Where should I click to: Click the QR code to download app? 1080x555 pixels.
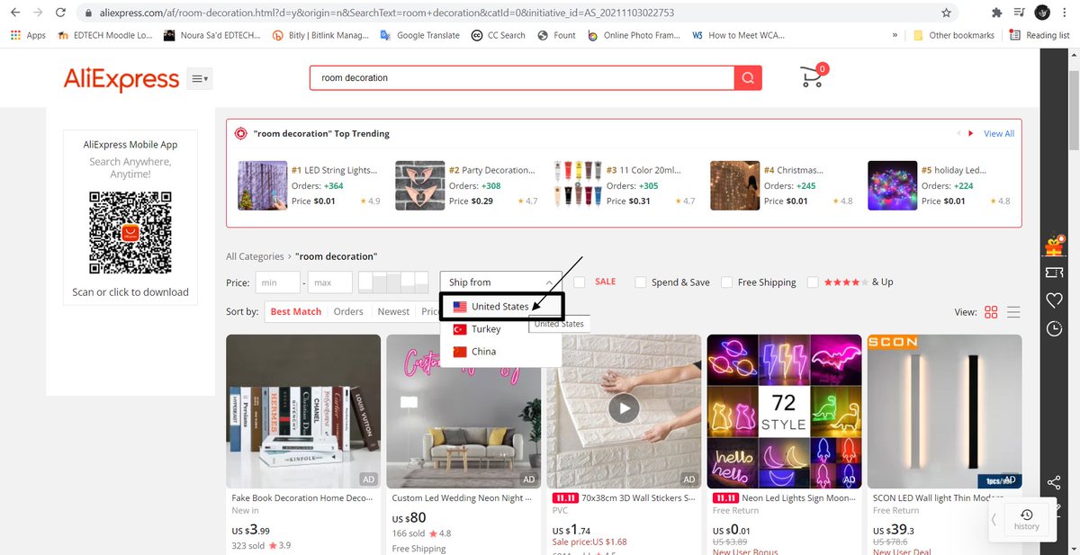click(x=130, y=233)
